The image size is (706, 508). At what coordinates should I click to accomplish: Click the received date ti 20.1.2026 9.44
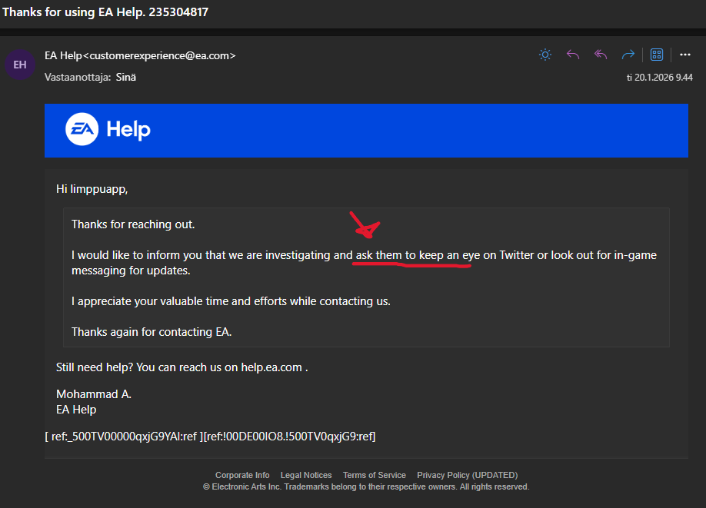click(660, 78)
